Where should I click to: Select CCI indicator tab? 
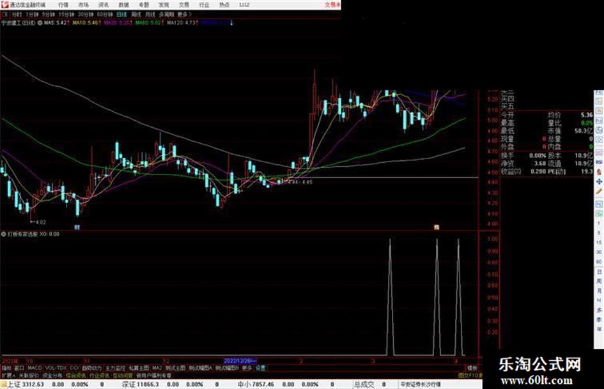(74, 368)
